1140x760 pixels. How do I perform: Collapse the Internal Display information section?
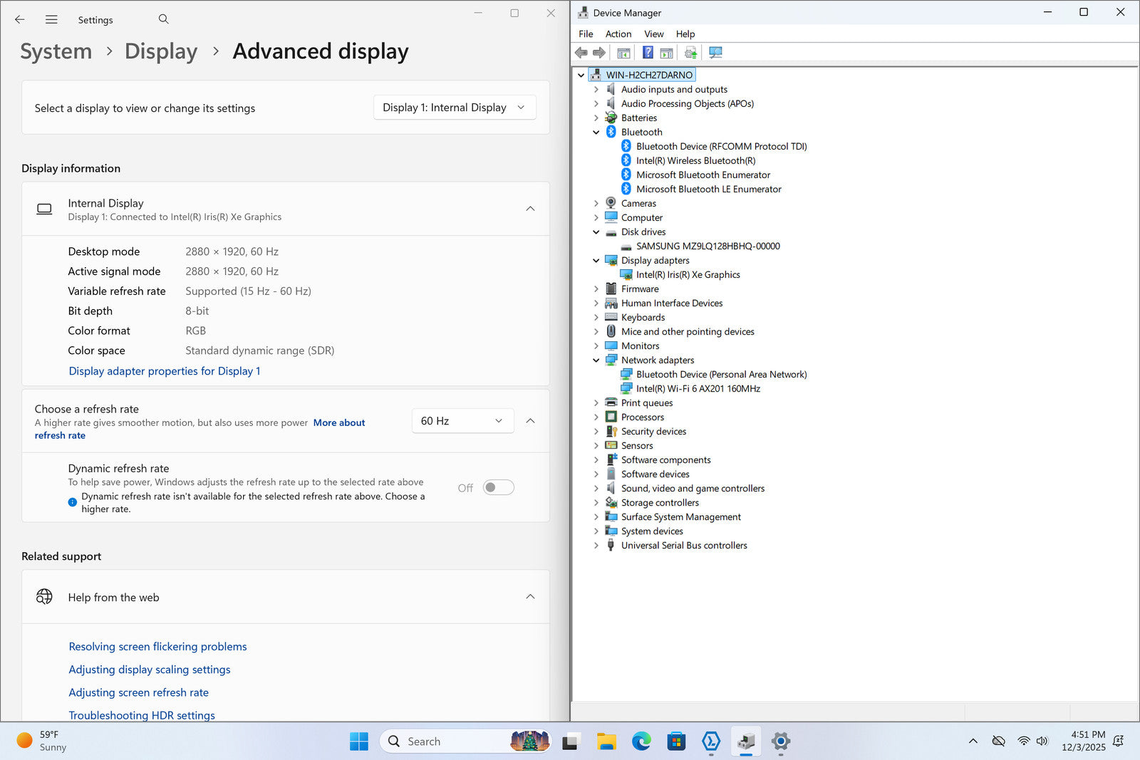click(530, 209)
